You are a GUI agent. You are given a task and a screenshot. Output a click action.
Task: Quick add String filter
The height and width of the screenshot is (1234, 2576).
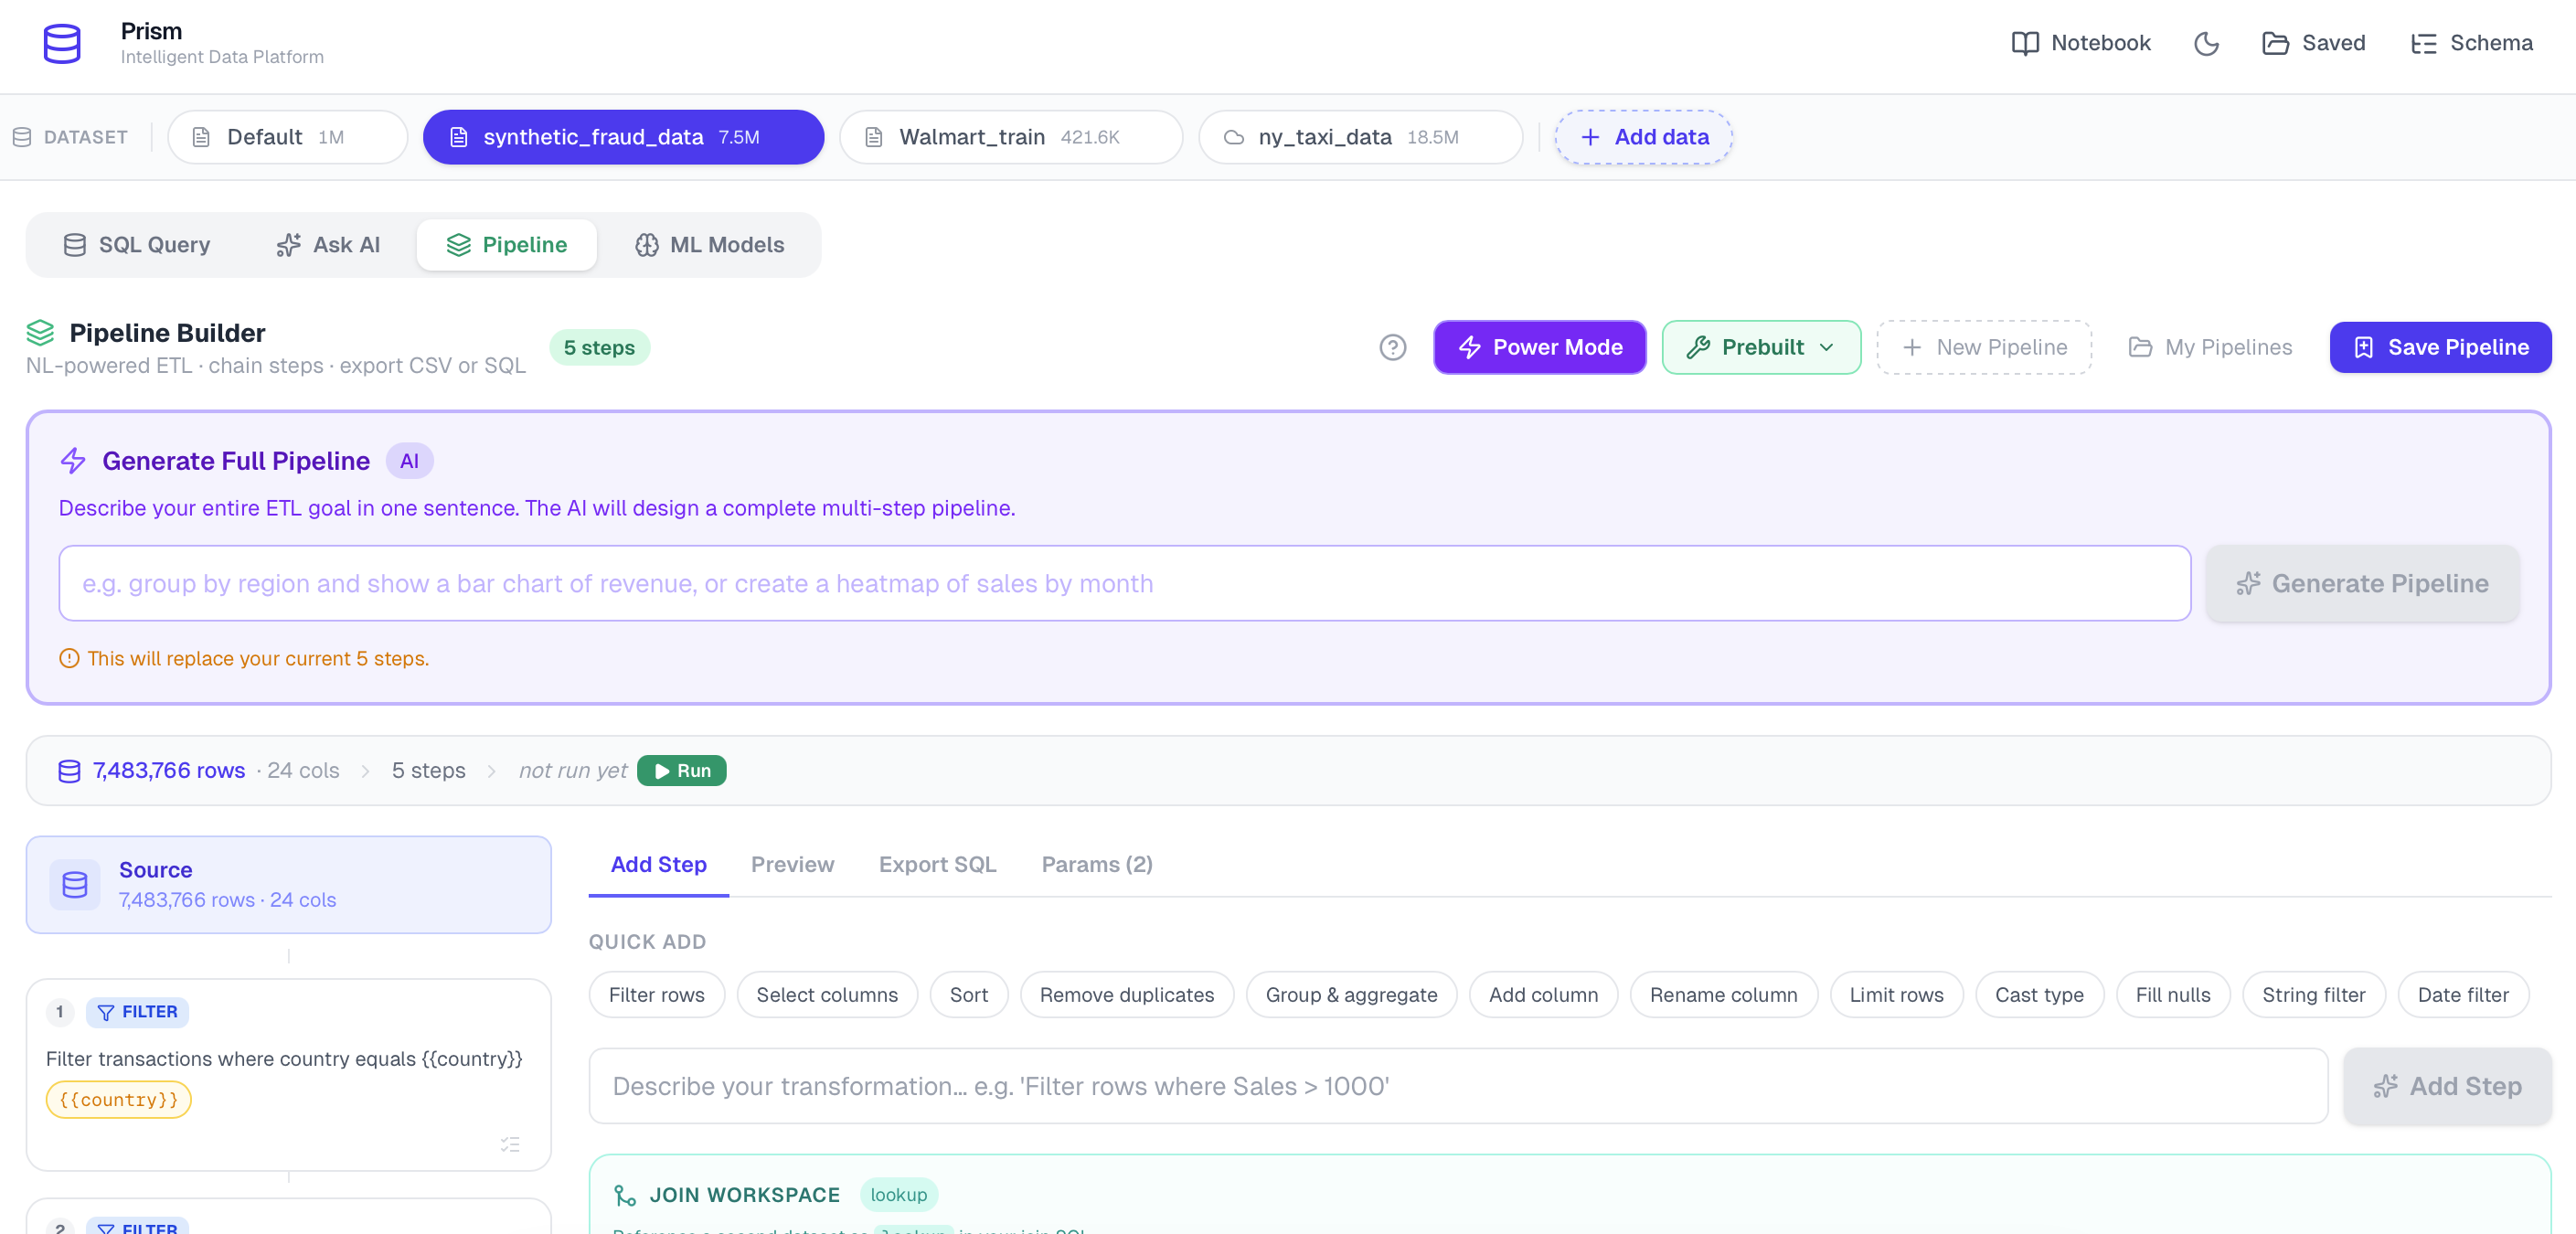2313,995
